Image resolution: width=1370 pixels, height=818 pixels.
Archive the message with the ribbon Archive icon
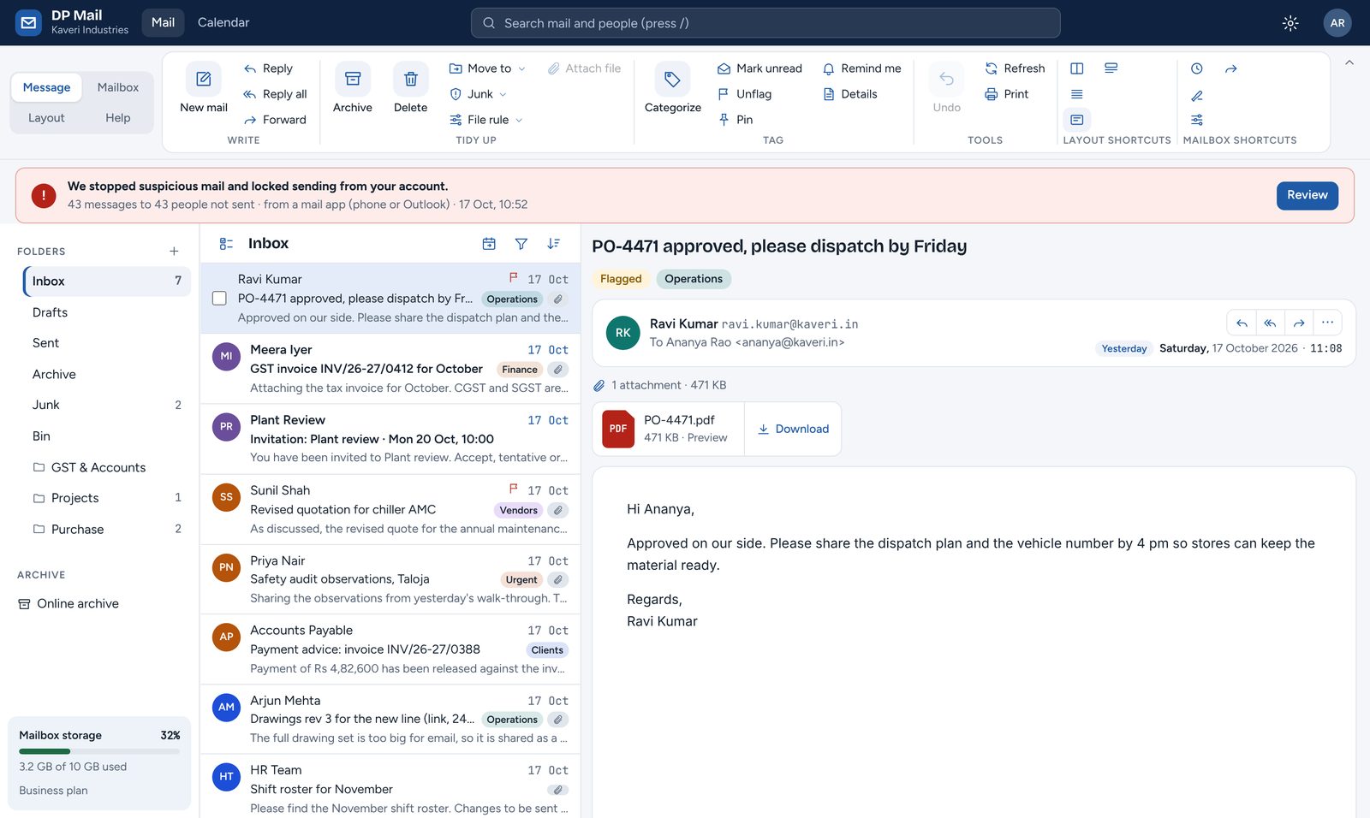(353, 80)
